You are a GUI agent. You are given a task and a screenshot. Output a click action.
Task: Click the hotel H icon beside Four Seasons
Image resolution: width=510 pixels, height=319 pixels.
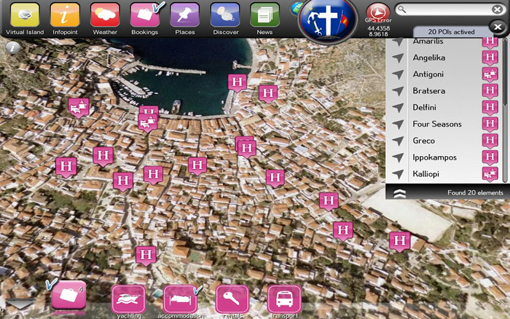point(490,124)
